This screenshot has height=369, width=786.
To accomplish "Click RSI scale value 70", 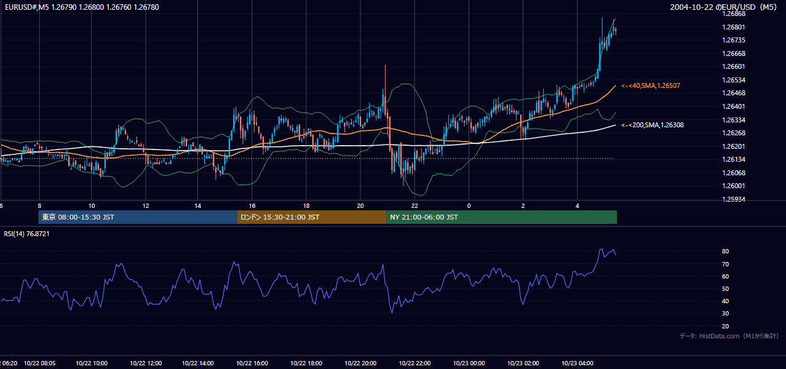I will coord(726,264).
